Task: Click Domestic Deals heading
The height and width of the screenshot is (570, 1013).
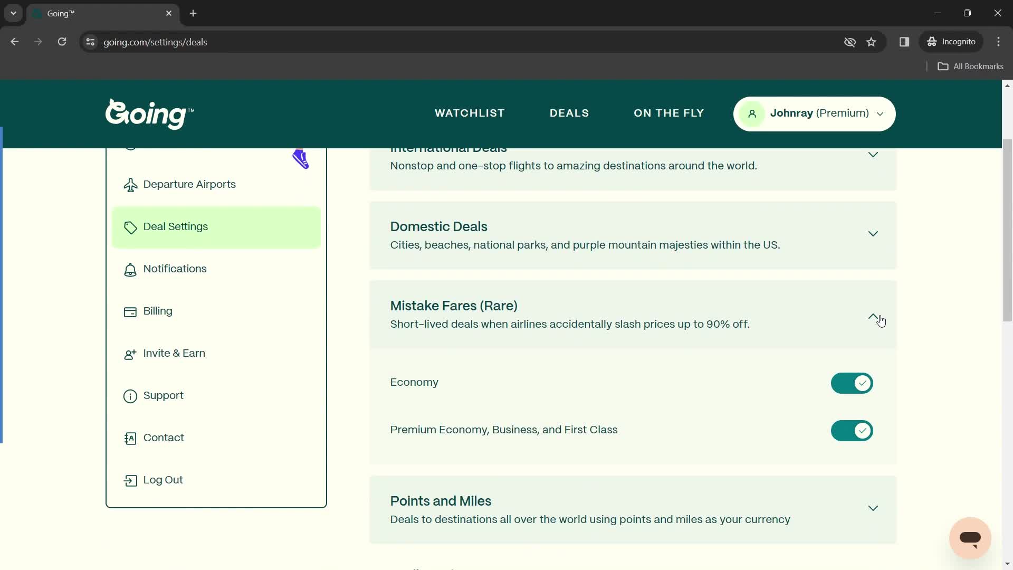Action: click(438, 226)
